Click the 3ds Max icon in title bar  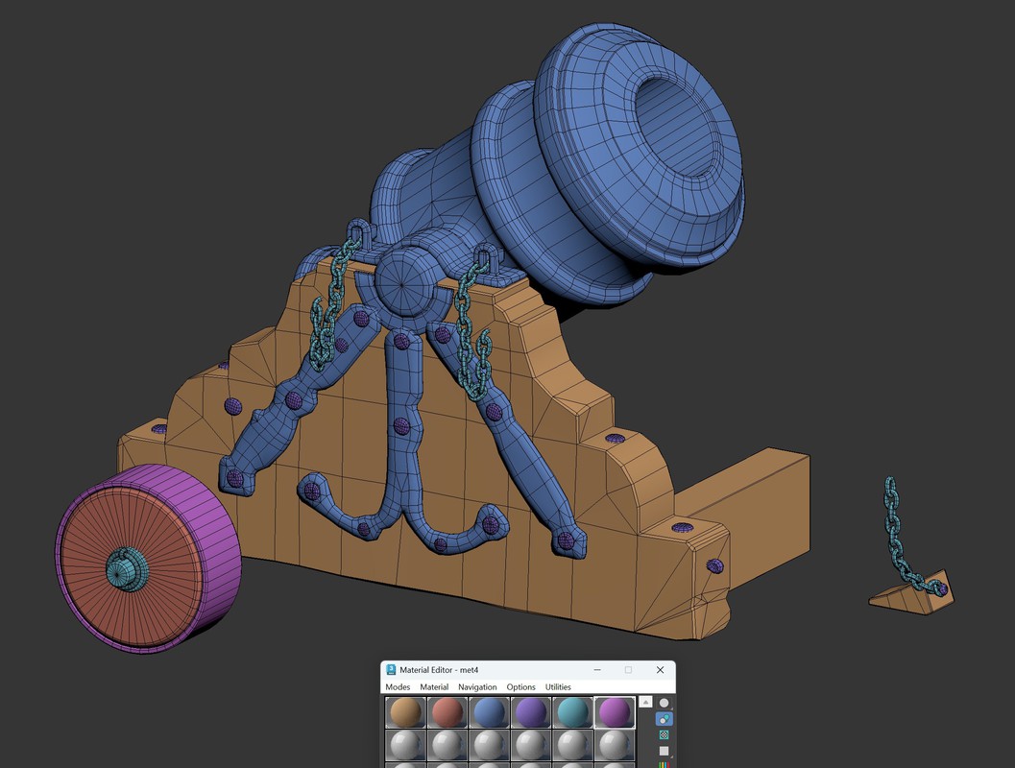point(391,670)
